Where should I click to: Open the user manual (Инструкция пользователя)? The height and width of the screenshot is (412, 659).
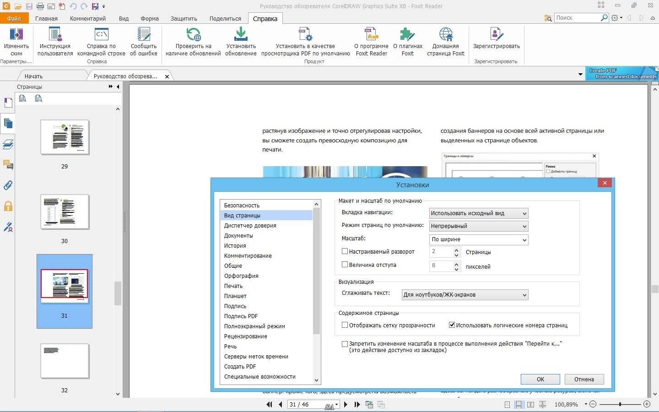[x=55, y=41]
